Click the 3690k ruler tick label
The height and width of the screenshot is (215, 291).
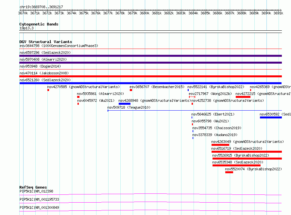click(266, 13)
